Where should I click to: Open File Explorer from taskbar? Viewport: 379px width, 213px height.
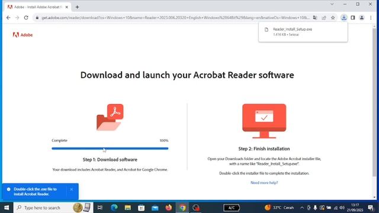[128, 208]
